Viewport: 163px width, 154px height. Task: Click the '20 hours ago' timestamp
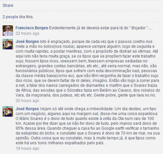(x=27, y=101)
